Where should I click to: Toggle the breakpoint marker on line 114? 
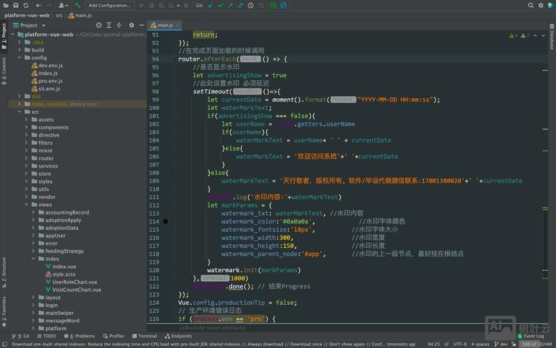pyautogui.click(x=165, y=221)
